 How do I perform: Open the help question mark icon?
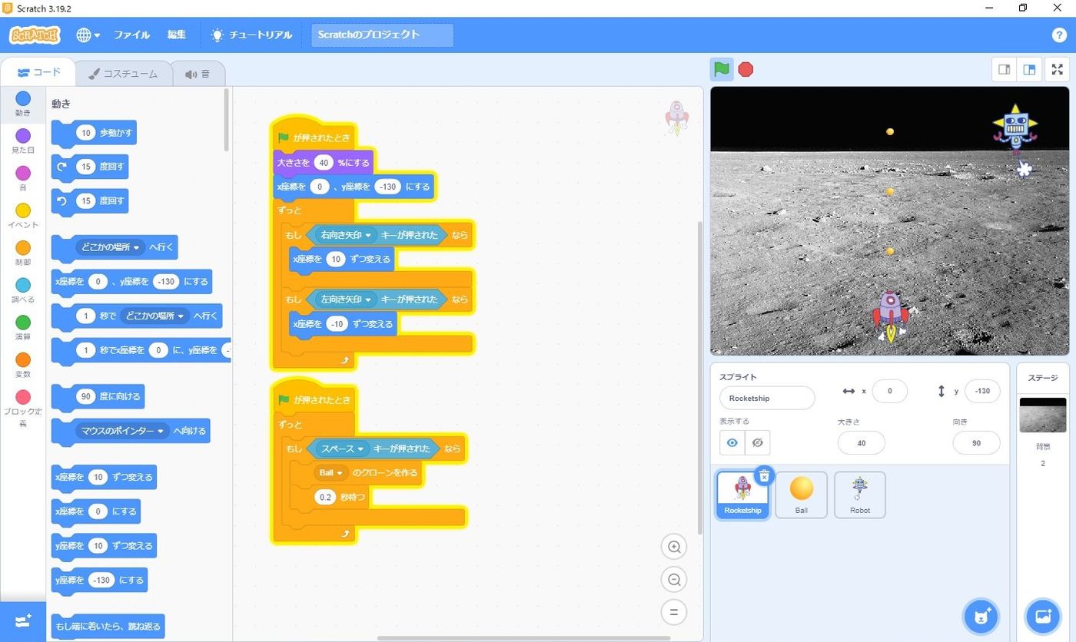click(1058, 35)
